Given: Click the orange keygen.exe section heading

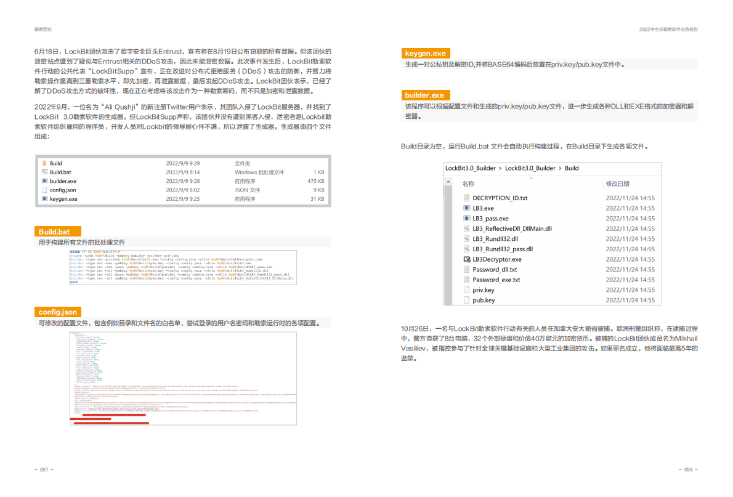Looking at the screenshot, I should pos(425,54).
